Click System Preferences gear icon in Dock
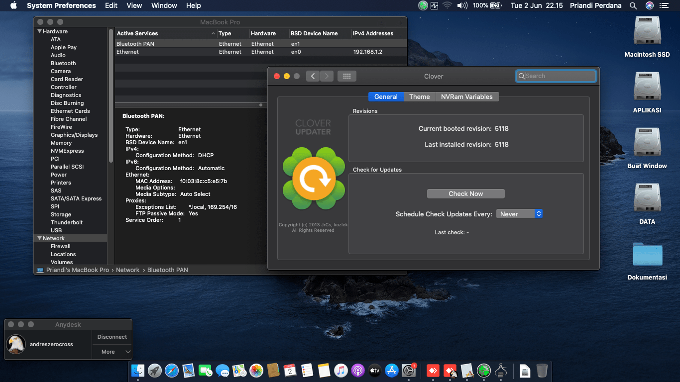The image size is (680, 382). (409, 370)
